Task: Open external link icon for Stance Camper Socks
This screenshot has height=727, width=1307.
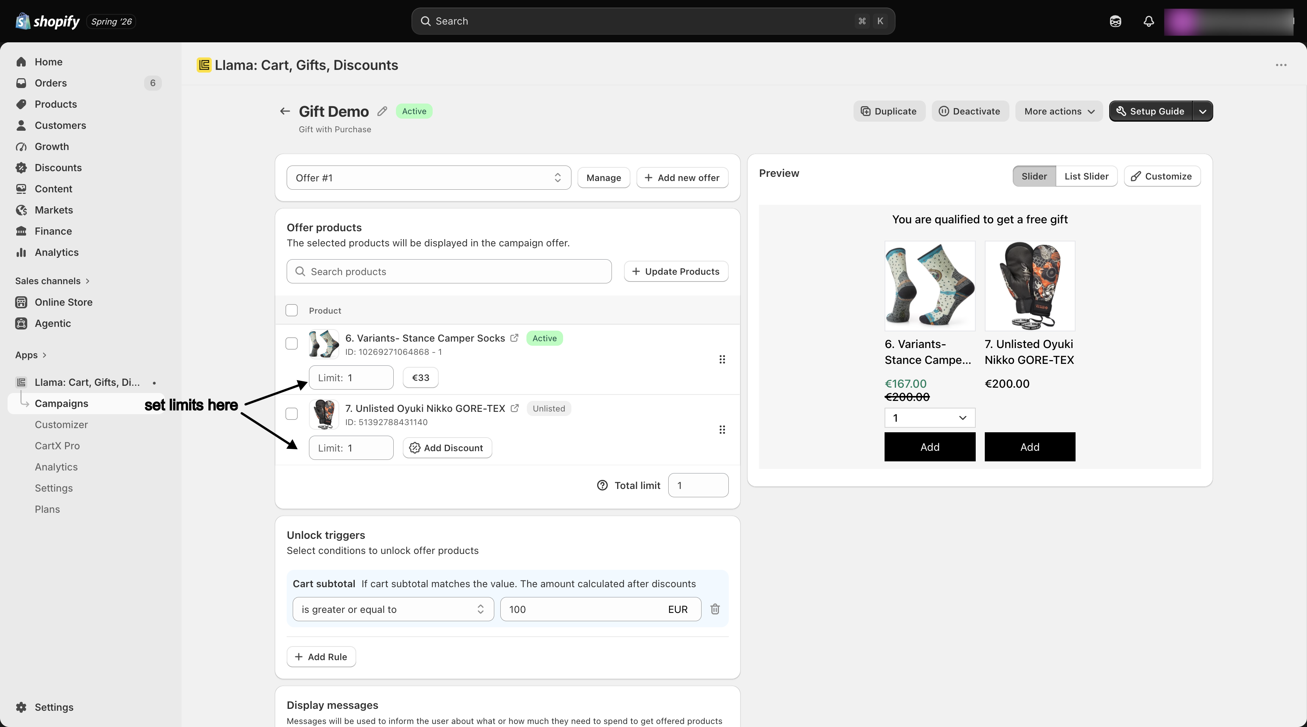Action: tap(514, 338)
